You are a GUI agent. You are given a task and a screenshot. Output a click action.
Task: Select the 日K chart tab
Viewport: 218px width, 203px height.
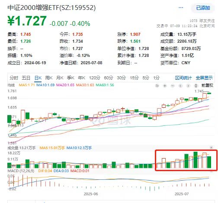(38, 78)
